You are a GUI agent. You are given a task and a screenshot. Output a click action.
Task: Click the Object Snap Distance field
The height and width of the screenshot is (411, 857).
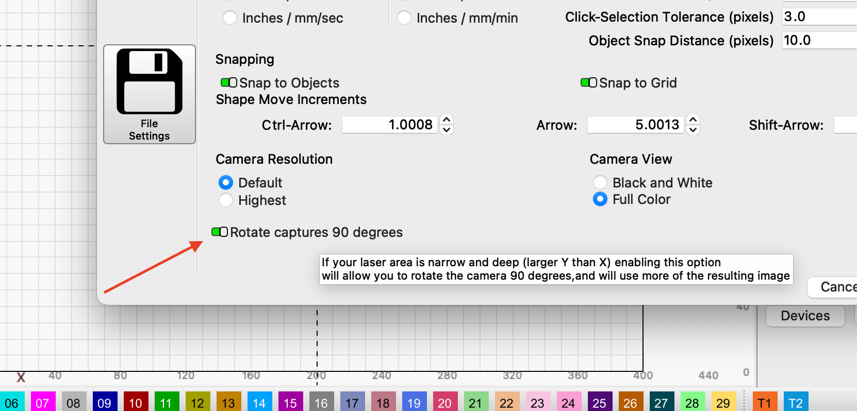click(819, 40)
